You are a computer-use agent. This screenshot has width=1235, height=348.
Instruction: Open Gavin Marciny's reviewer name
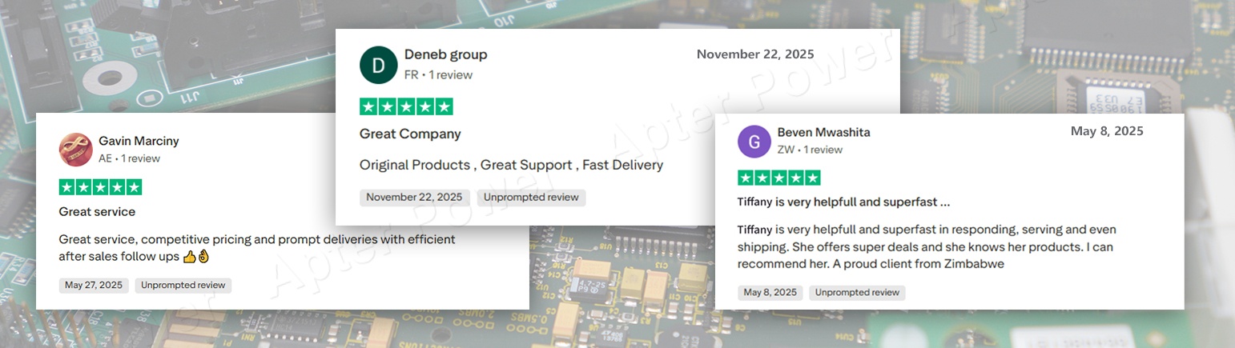[x=139, y=141]
